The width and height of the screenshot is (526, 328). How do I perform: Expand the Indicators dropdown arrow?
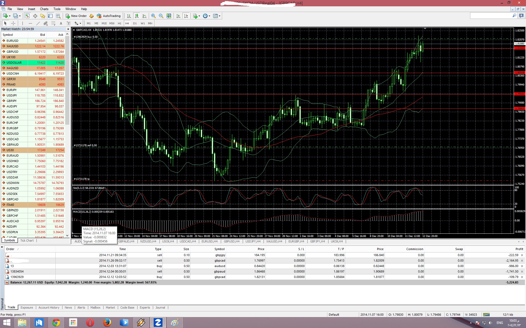coord(199,16)
